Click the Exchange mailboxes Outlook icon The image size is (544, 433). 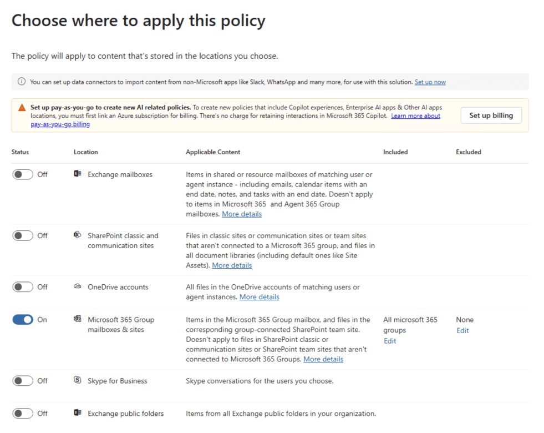(78, 174)
